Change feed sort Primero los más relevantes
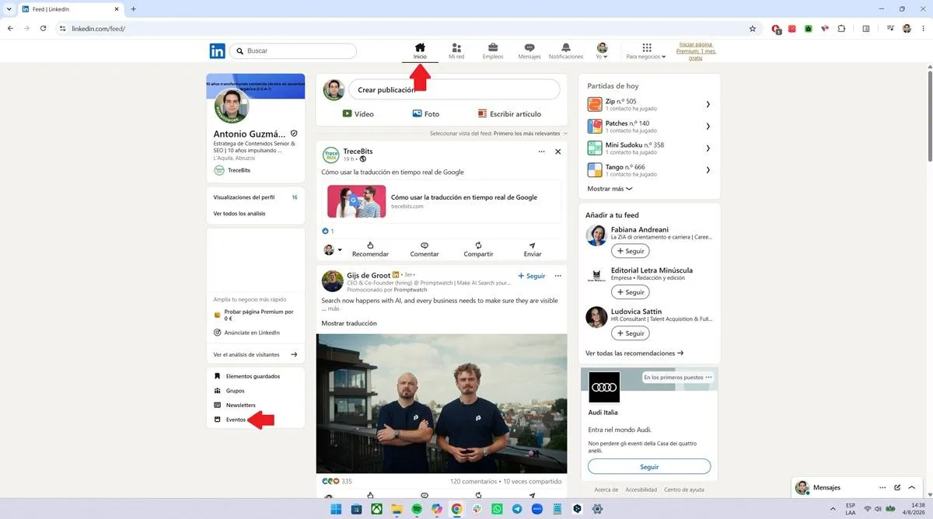The height and width of the screenshot is (519, 933). point(530,134)
